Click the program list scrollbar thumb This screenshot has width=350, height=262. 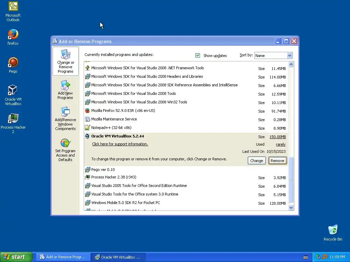pos(291,179)
